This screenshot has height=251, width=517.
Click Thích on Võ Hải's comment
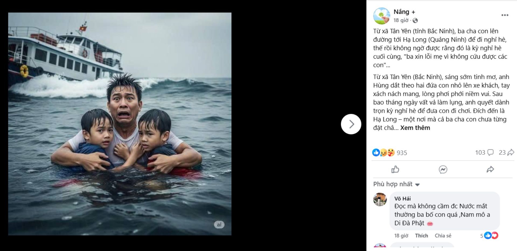tap(421, 236)
